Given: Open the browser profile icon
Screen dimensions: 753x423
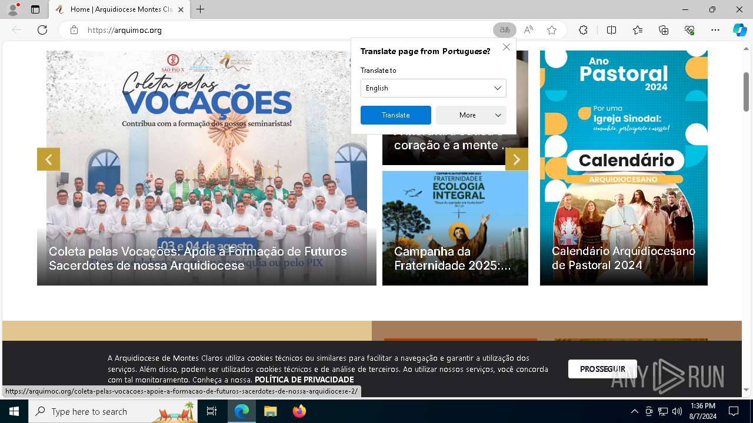Looking at the screenshot, I should point(12,9).
